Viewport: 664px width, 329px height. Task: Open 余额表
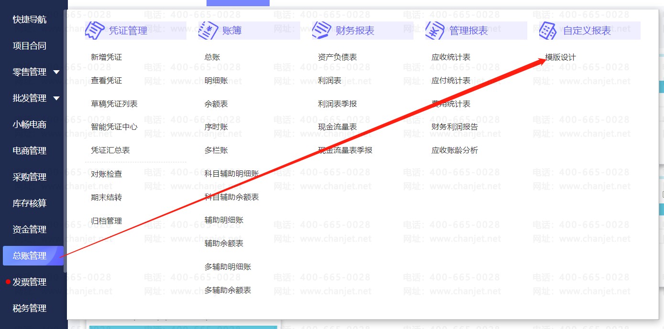click(x=216, y=104)
